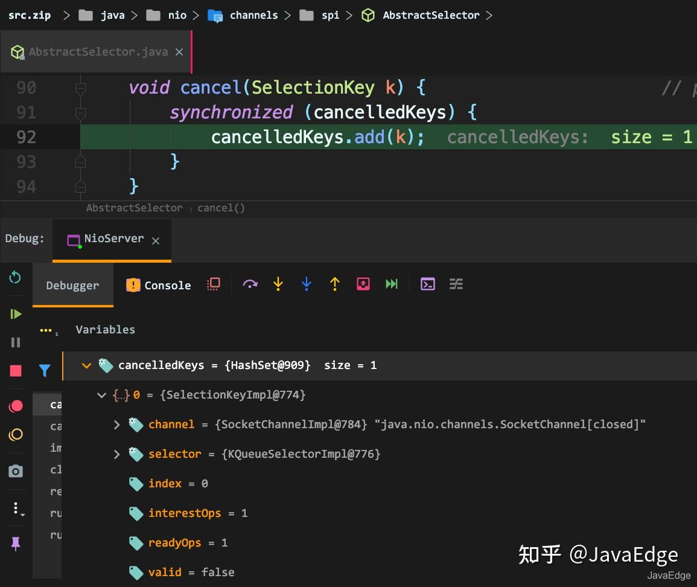Switch to the Console tab
The image size is (697, 587).
point(158,284)
